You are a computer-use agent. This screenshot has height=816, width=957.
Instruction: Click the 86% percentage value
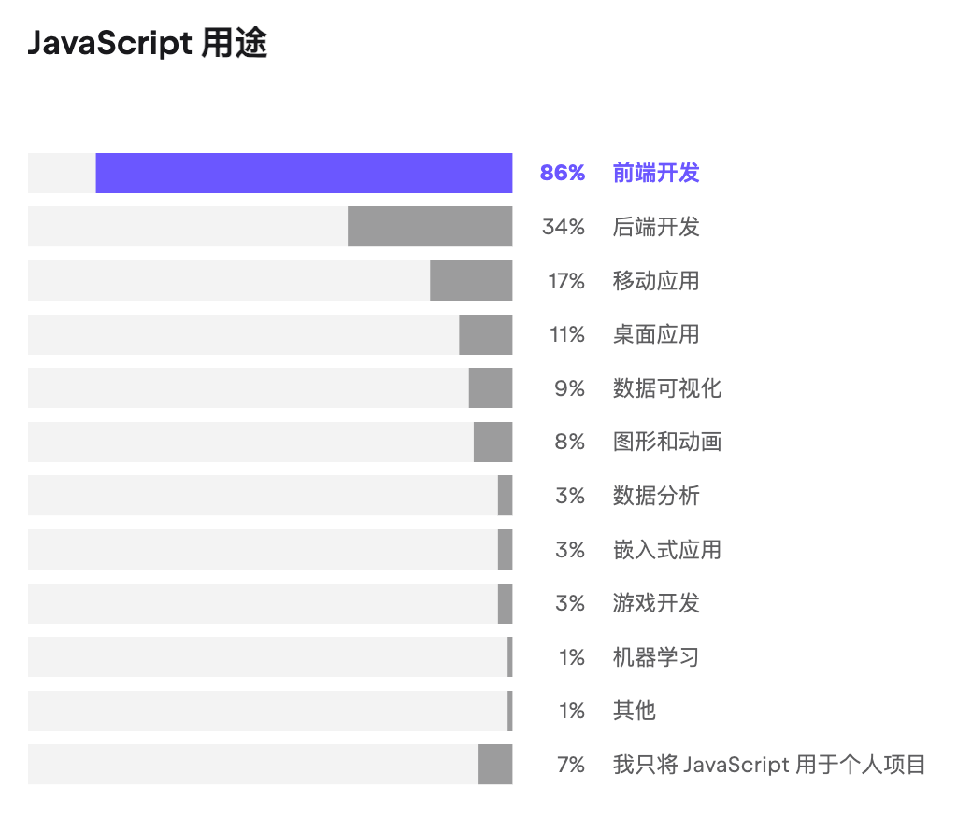pos(563,174)
